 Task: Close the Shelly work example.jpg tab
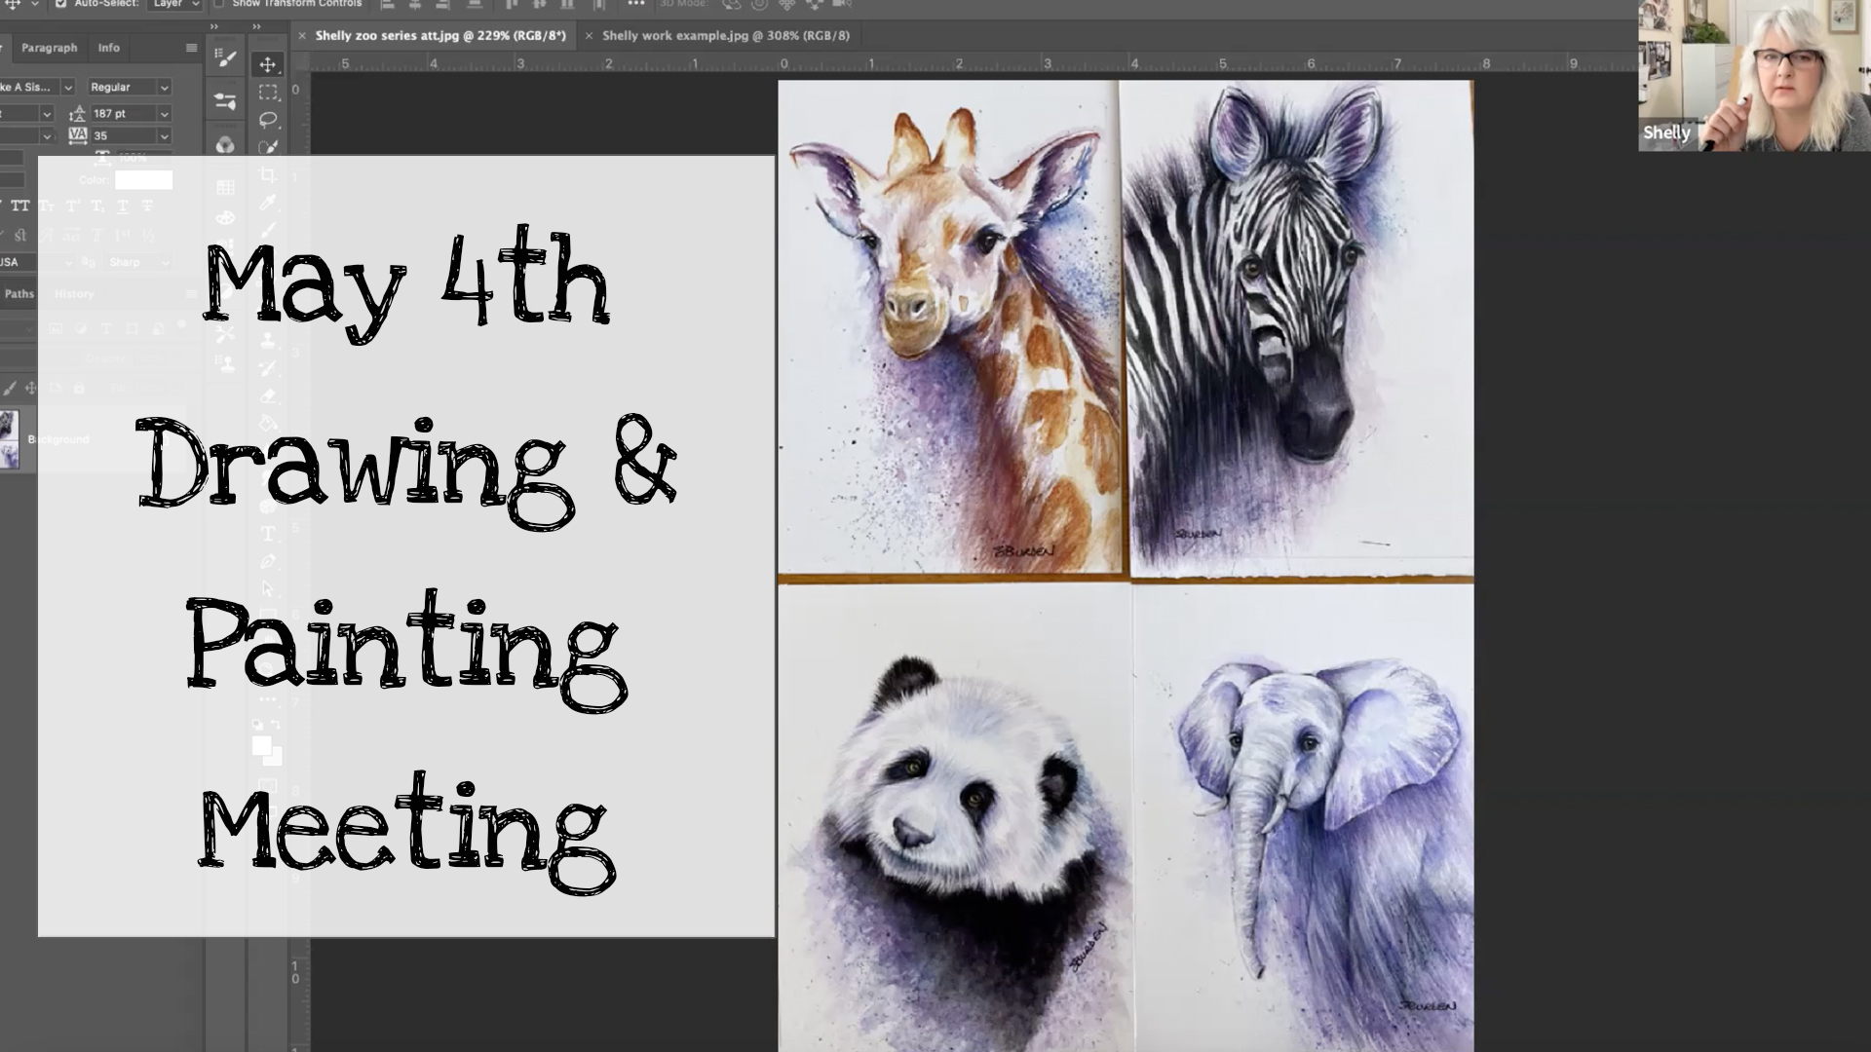pyautogui.click(x=589, y=36)
